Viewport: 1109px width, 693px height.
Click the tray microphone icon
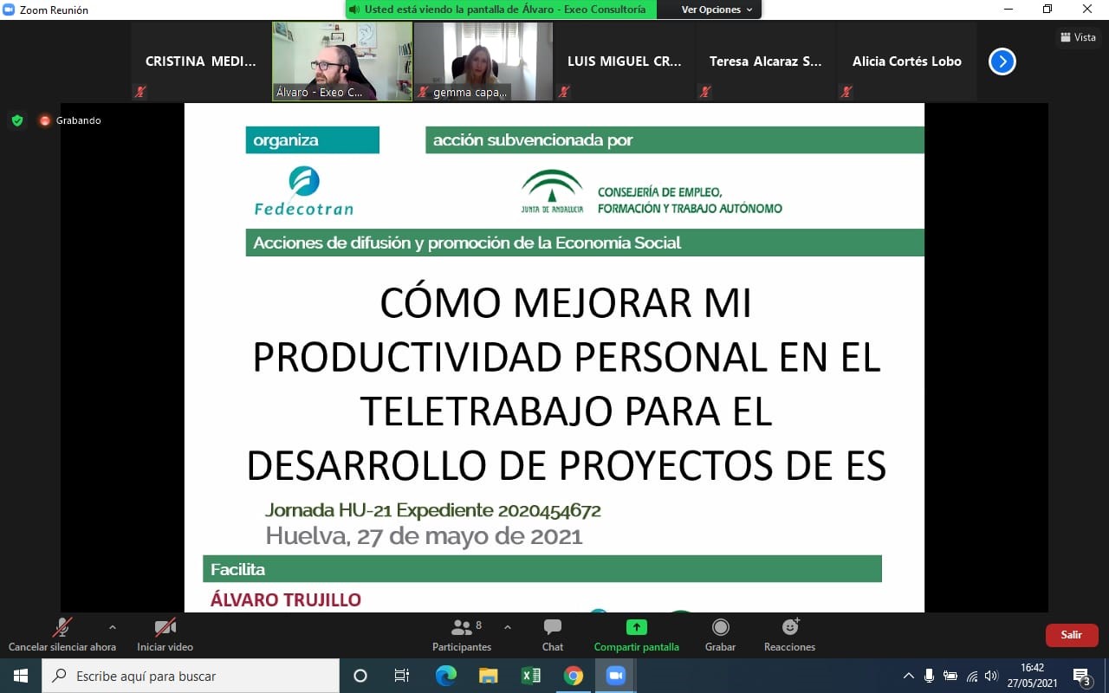coord(929,676)
